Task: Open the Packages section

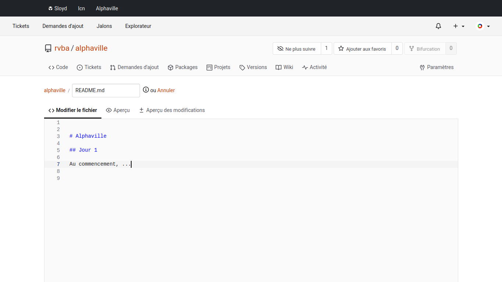Action: [183, 67]
